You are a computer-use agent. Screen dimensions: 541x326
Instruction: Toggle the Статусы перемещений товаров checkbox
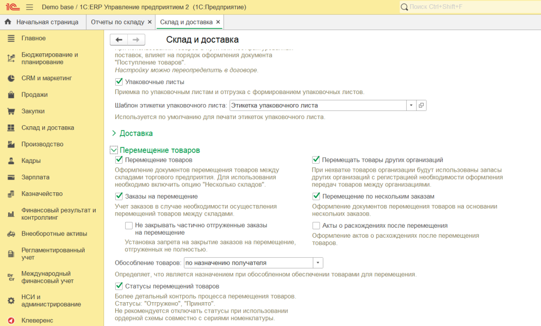point(119,286)
